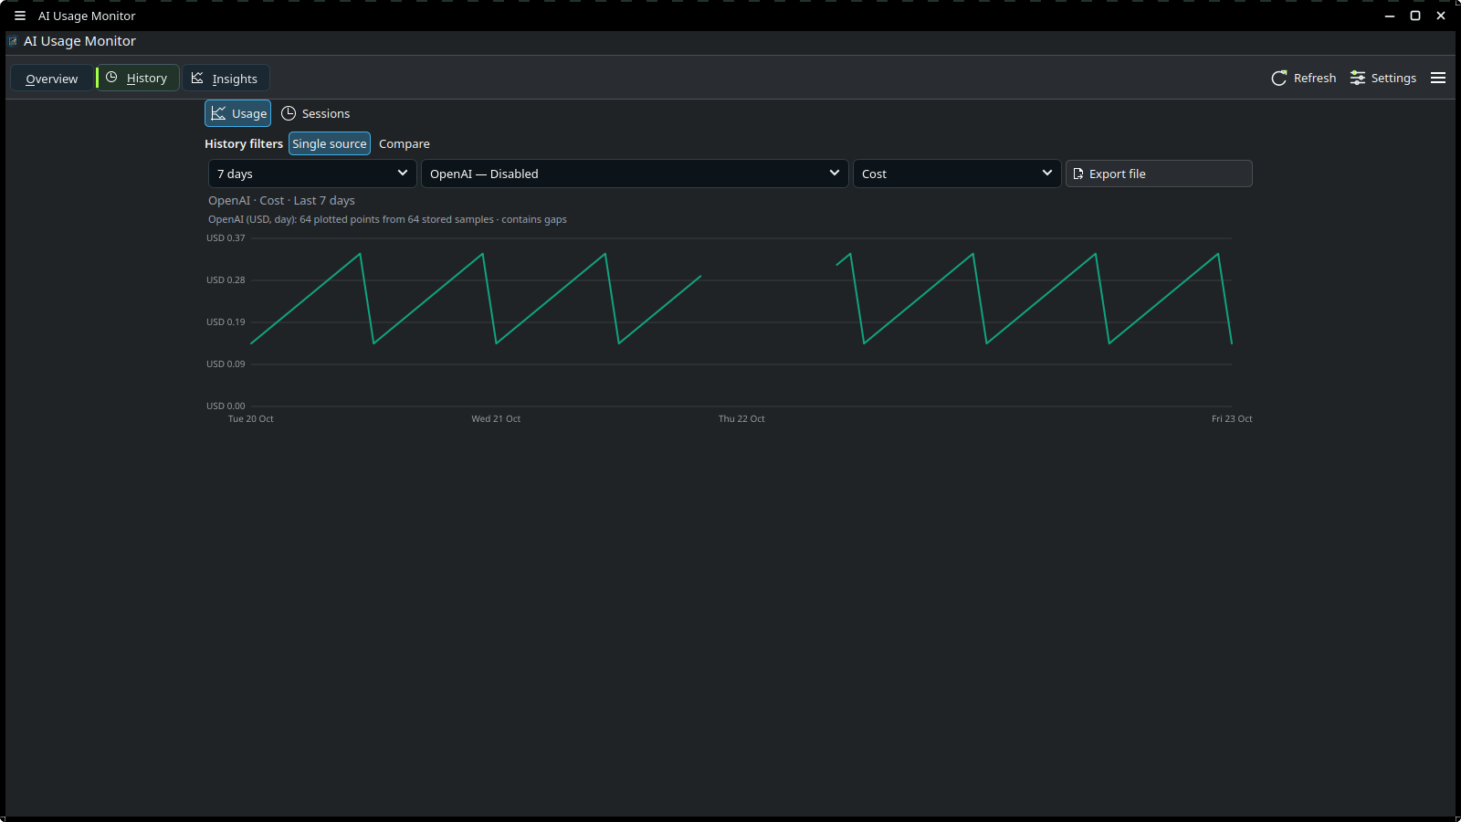Click the 'USD 0.37' y-axis label
Viewport: 1461px width, 822px height.
click(226, 238)
